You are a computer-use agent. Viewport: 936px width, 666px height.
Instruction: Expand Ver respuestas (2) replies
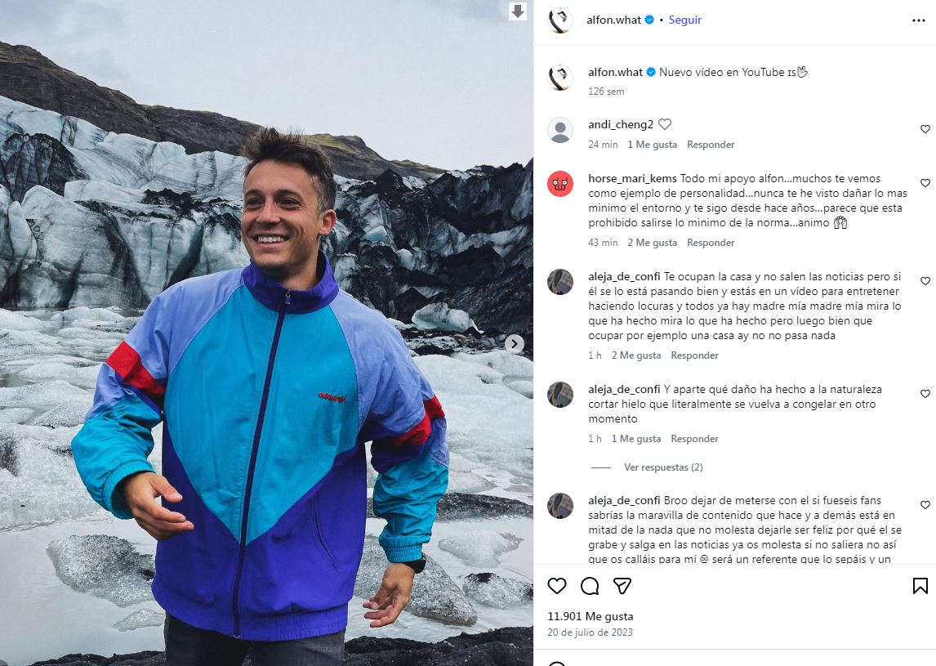tap(662, 467)
